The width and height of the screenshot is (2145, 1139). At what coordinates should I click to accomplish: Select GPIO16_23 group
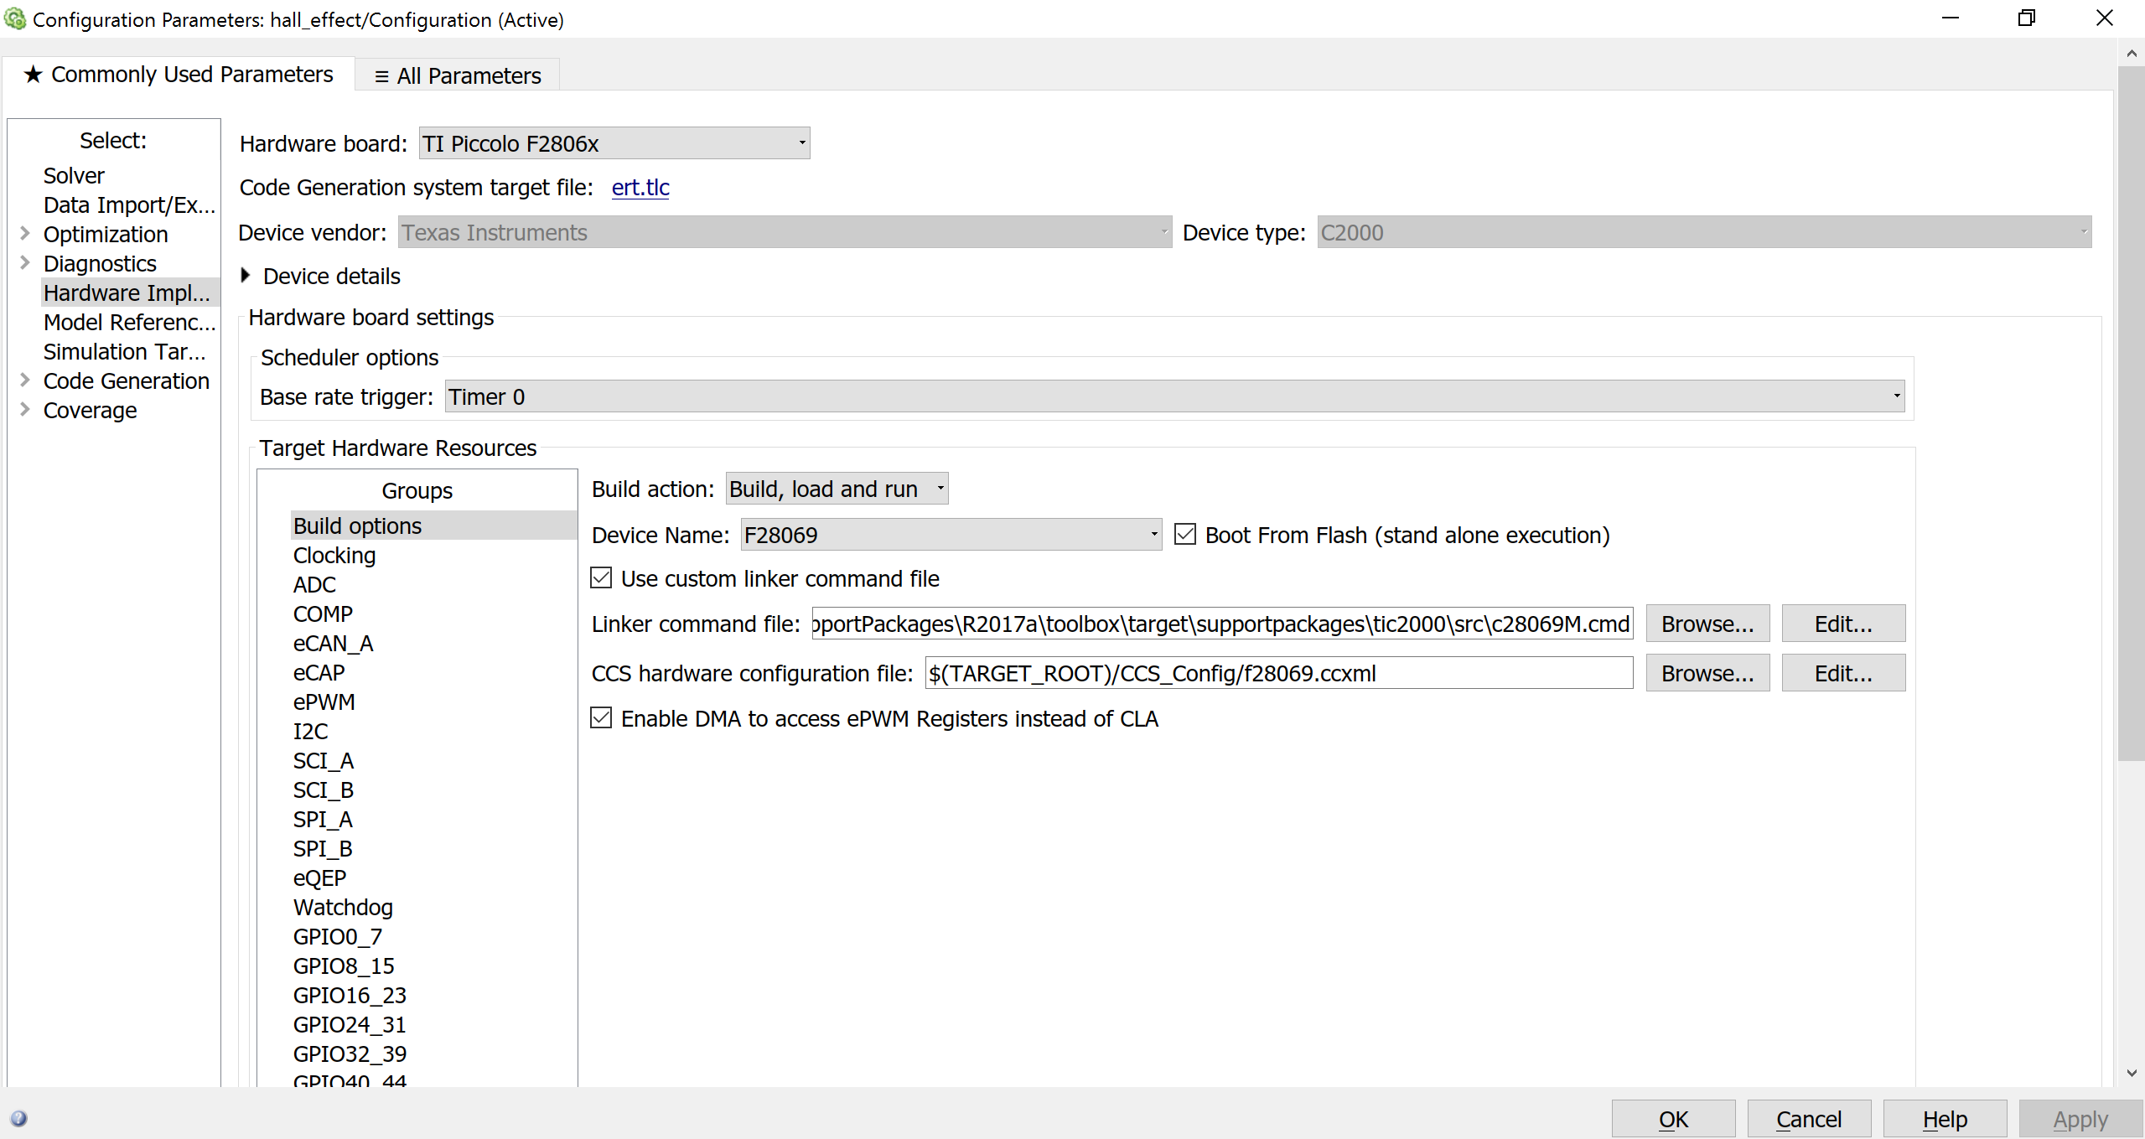(350, 995)
